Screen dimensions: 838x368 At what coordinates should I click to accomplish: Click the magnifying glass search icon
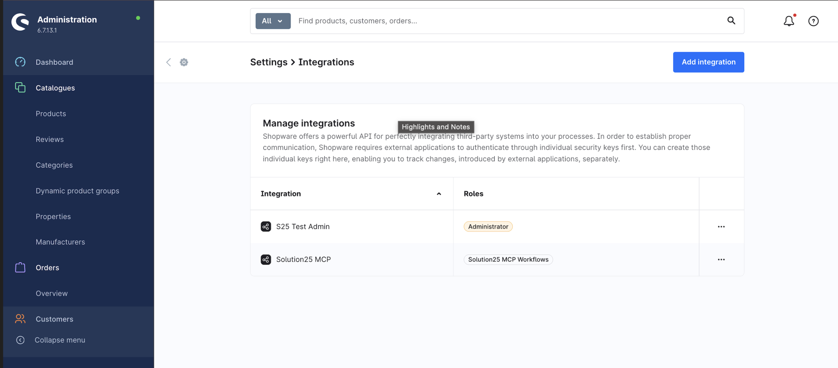point(731,21)
